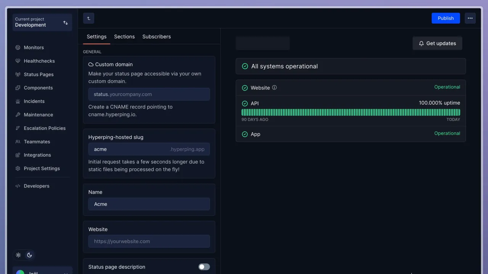Click the cname.hyperping.io text
Viewport: 488px width, 274px height.
112,115
